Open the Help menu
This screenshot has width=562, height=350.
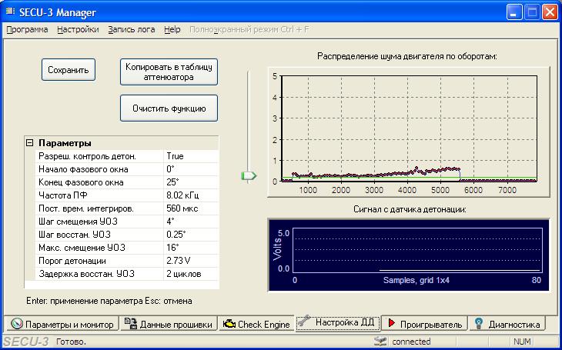coord(172,29)
